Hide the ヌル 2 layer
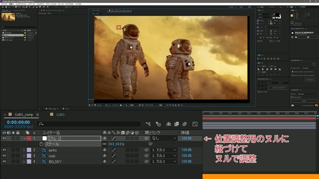This screenshot has height=179, width=319. (4, 138)
